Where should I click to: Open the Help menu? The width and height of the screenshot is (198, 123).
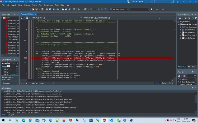[67, 5]
